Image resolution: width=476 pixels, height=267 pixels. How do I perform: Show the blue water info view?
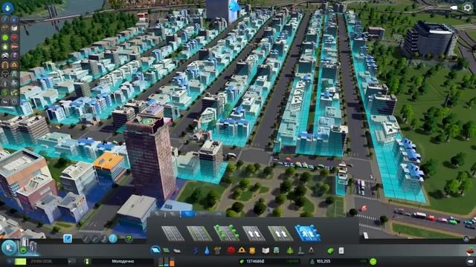[x=14, y=19]
